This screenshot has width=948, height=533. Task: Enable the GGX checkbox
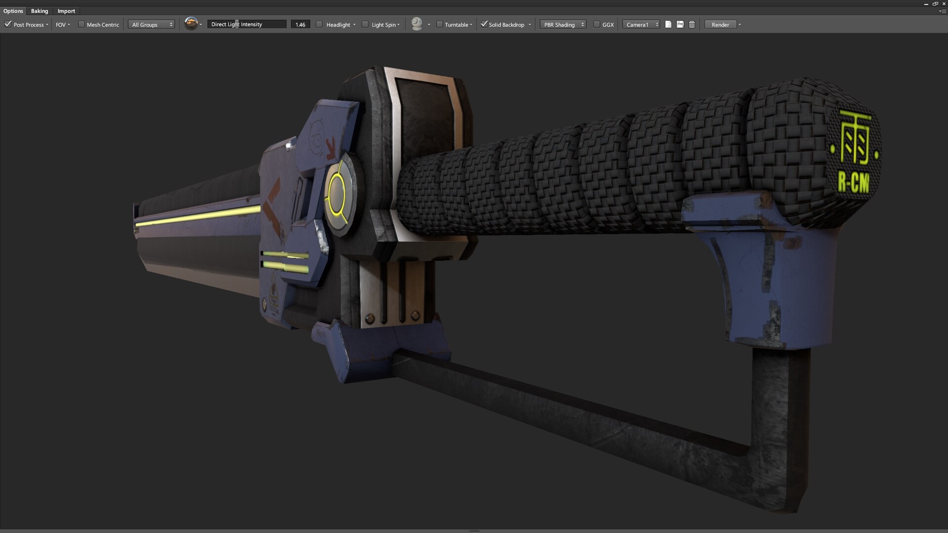(x=597, y=24)
